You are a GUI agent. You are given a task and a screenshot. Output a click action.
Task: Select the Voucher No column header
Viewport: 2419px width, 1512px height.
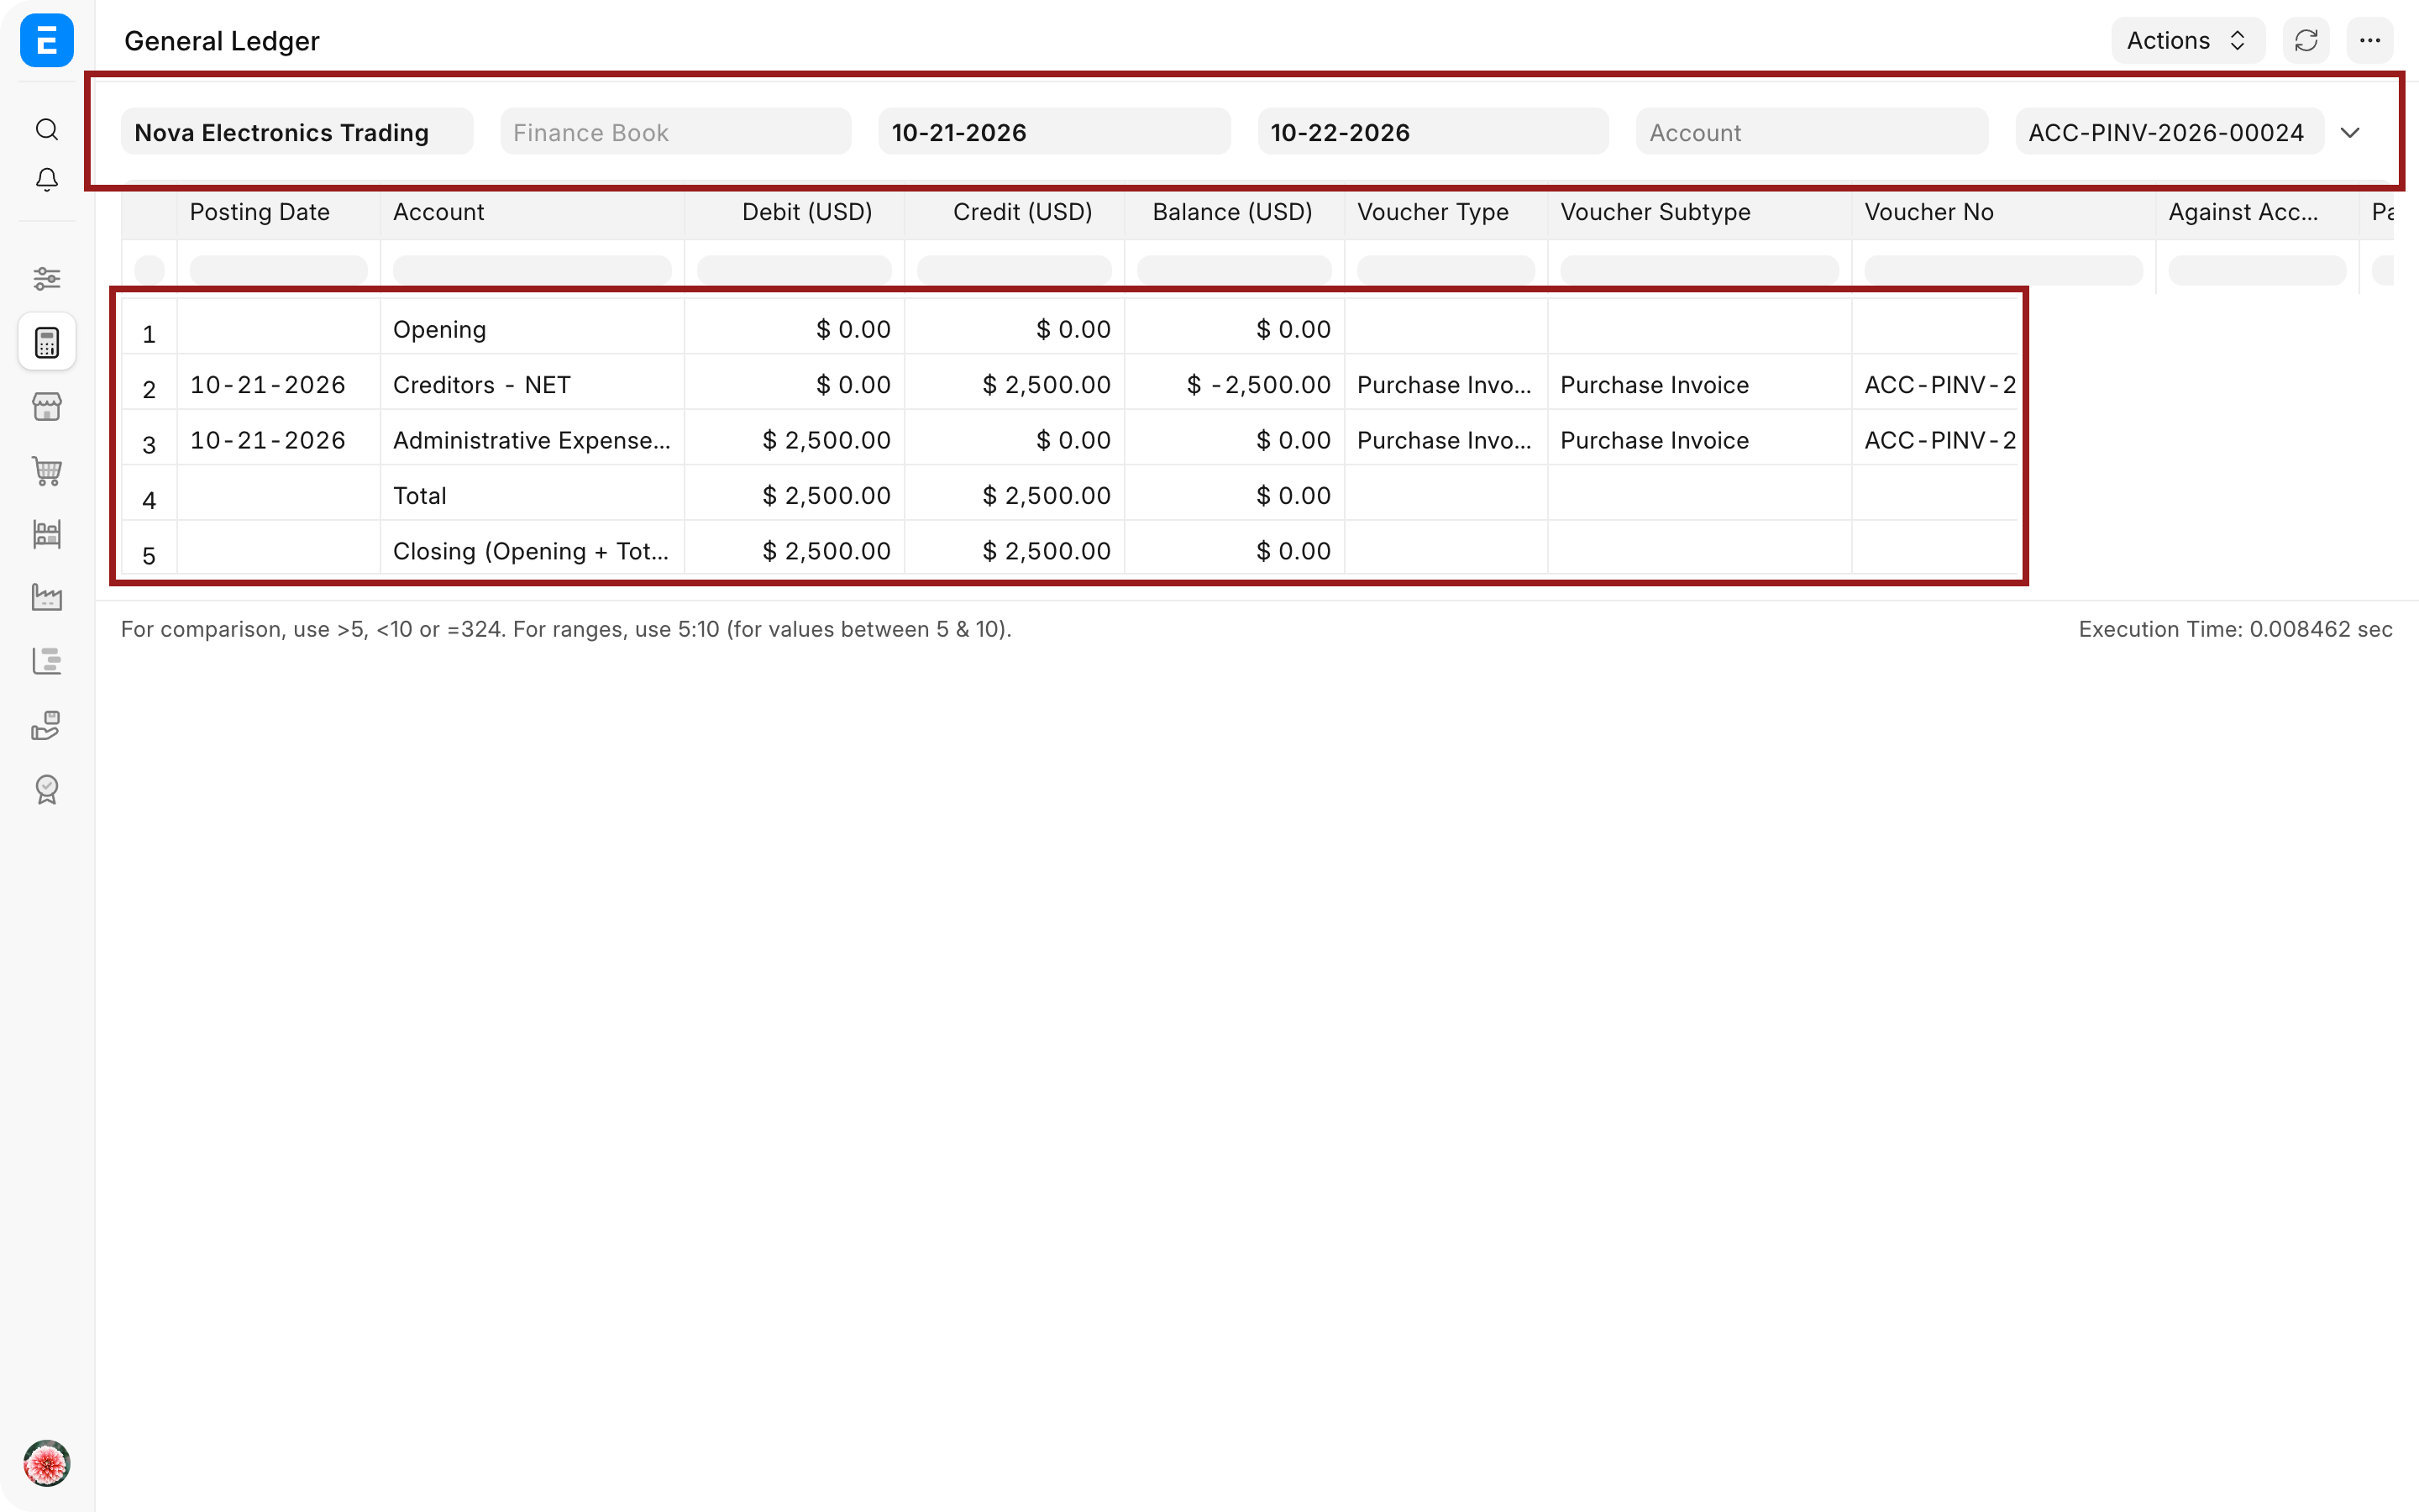pyautogui.click(x=2003, y=212)
